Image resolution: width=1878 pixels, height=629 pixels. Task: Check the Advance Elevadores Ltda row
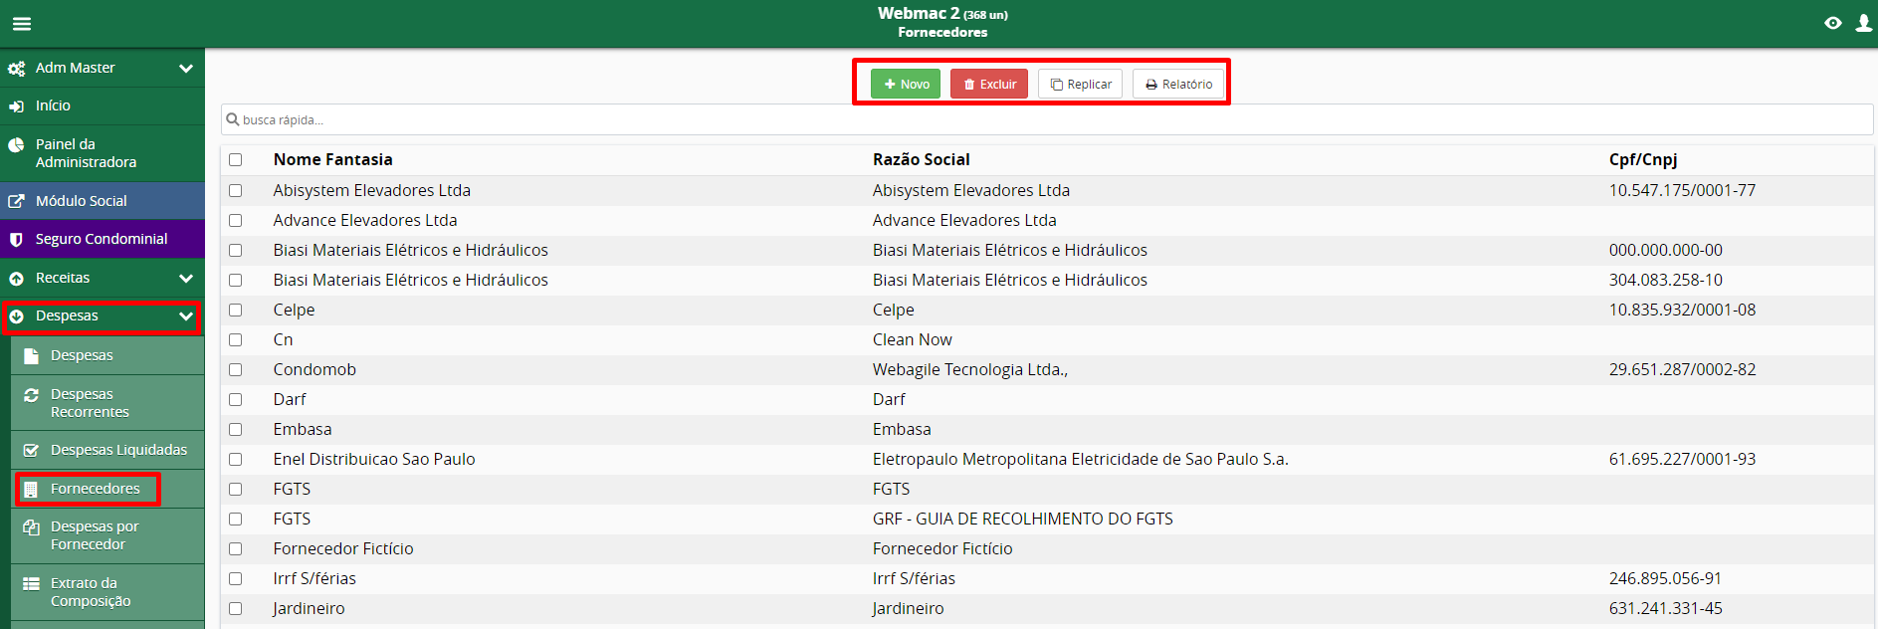236,220
